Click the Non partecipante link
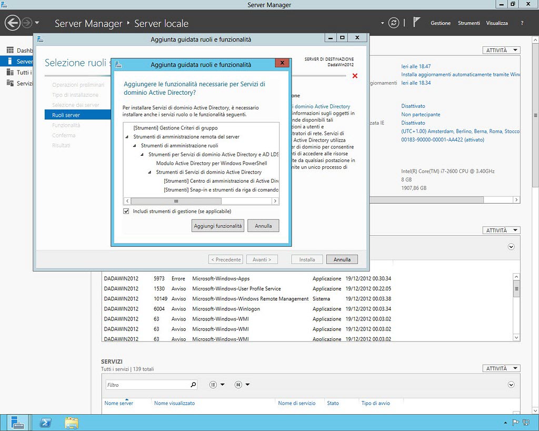 [x=421, y=114]
